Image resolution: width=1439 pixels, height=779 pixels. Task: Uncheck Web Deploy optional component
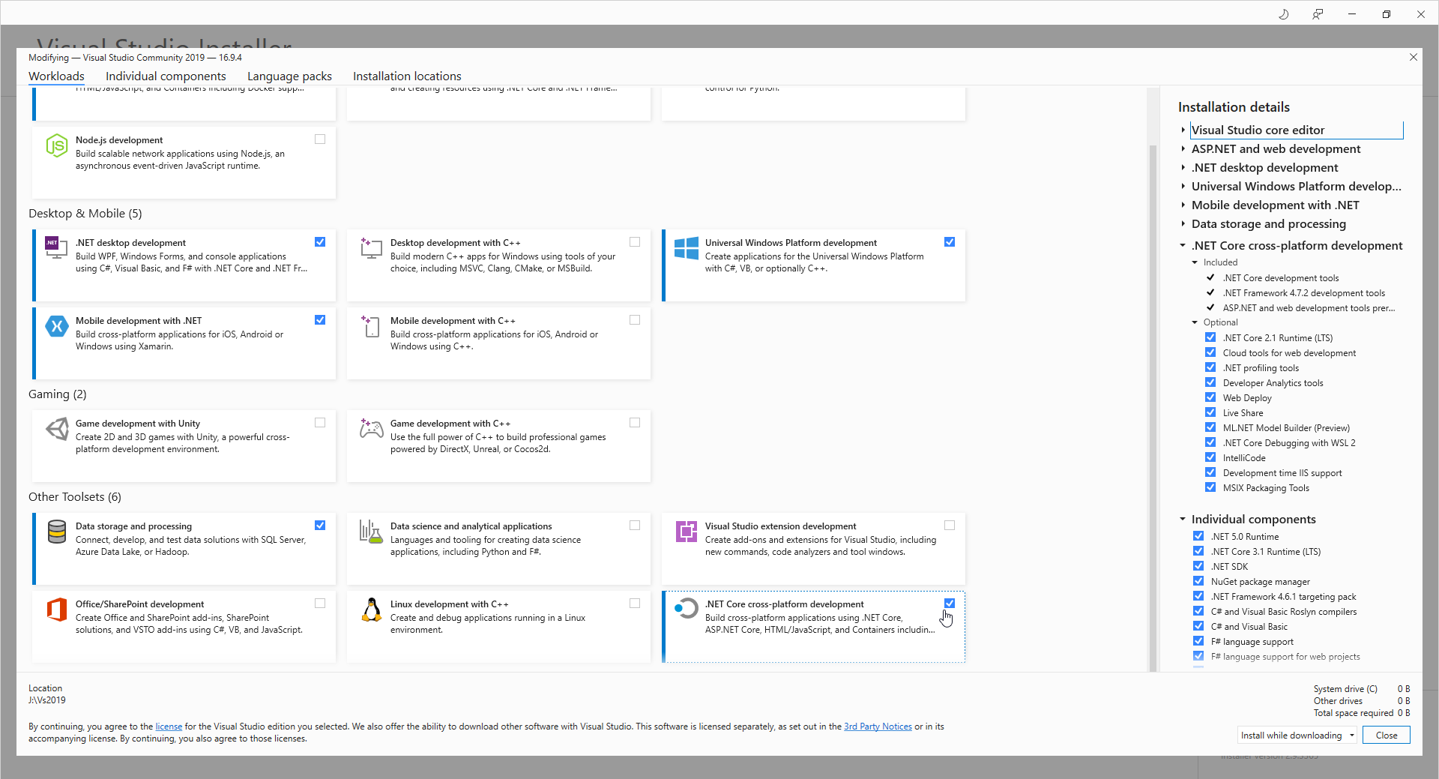tap(1210, 397)
